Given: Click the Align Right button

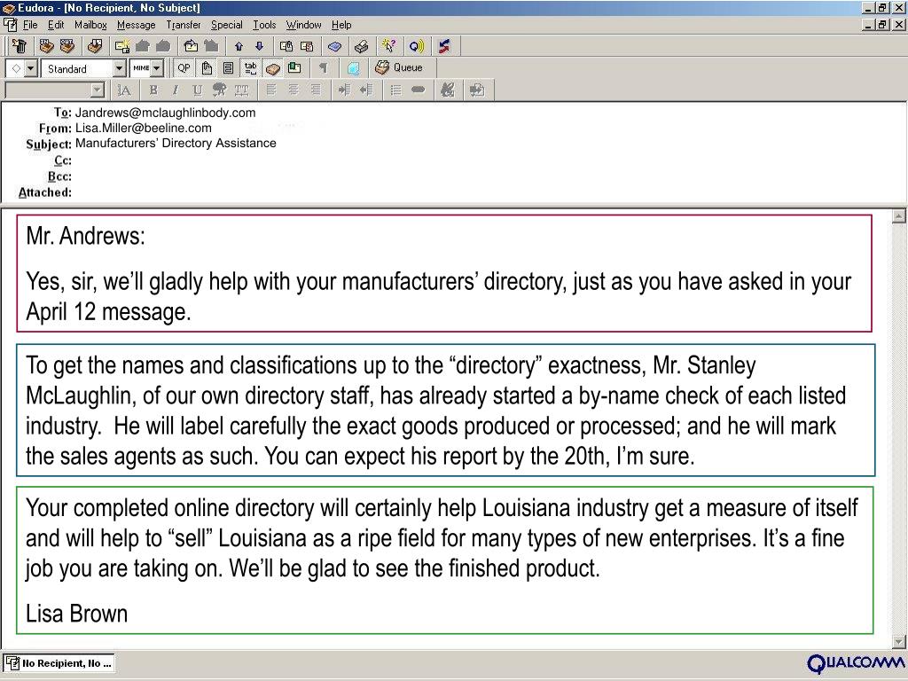Looking at the screenshot, I should (316, 90).
